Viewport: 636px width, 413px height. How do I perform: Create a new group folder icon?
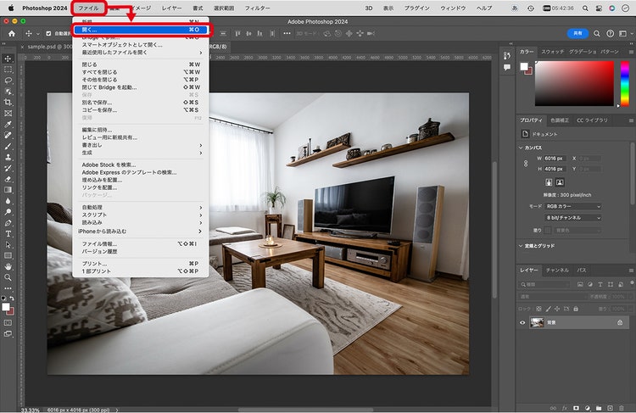click(599, 408)
